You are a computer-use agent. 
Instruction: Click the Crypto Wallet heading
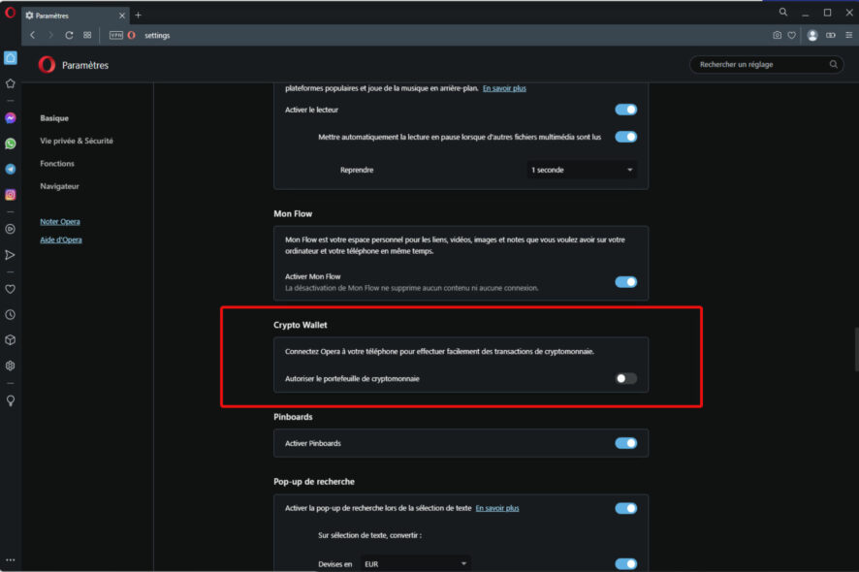tap(301, 325)
